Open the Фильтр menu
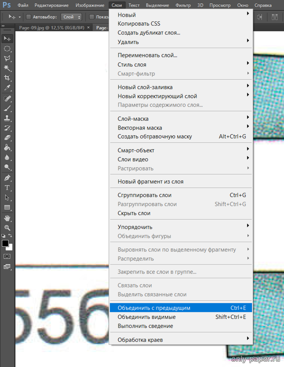 183,5
